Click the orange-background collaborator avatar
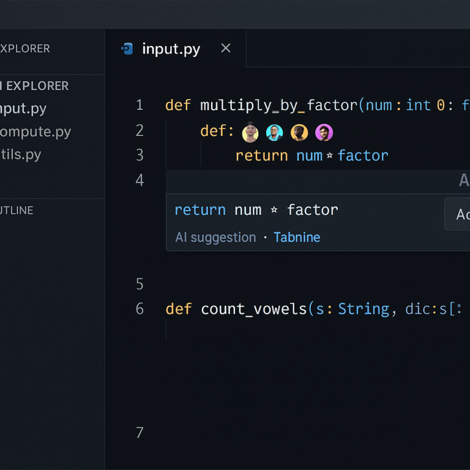The height and width of the screenshot is (470, 470). [299, 132]
